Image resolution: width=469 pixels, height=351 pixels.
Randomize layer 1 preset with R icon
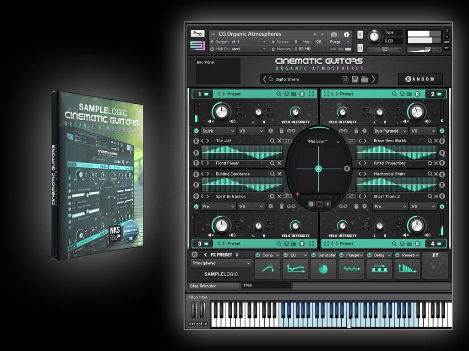click(302, 94)
